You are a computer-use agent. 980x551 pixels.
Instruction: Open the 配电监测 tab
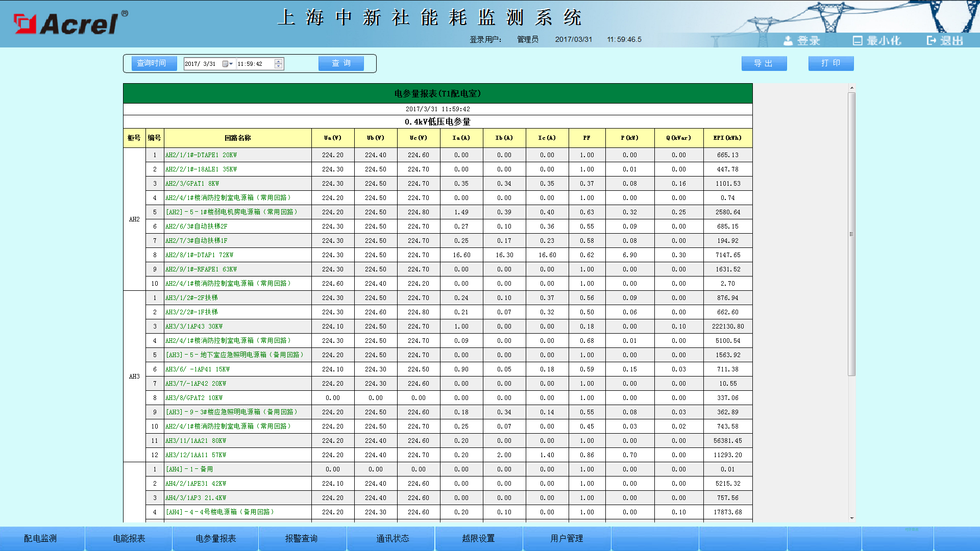point(41,538)
